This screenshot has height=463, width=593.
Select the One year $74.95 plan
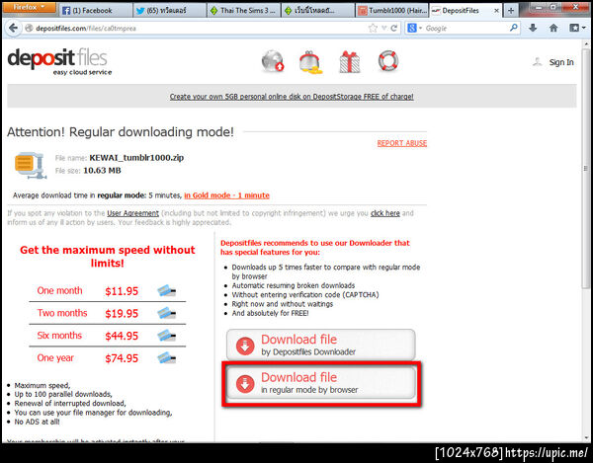pos(108,358)
